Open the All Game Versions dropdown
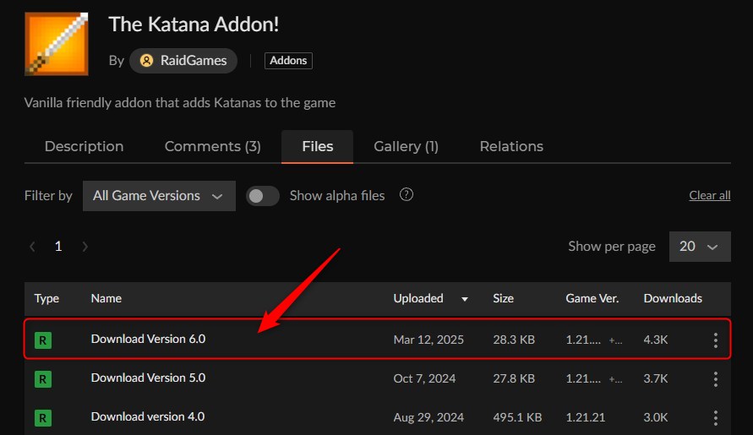The width and height of the screenshot is (753, 435). pyautogui.click(x=159, y=196)
